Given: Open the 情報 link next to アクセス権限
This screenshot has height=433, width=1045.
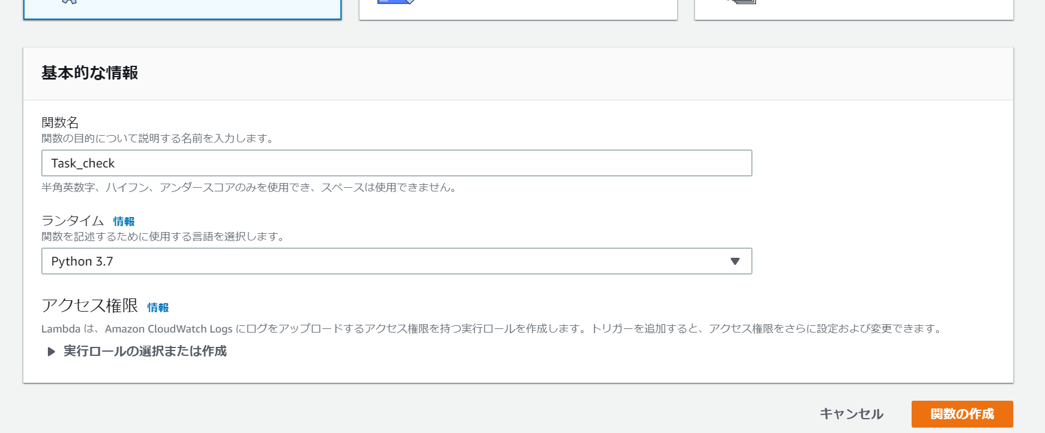Looking at the screenshot, I should [158, 307].
